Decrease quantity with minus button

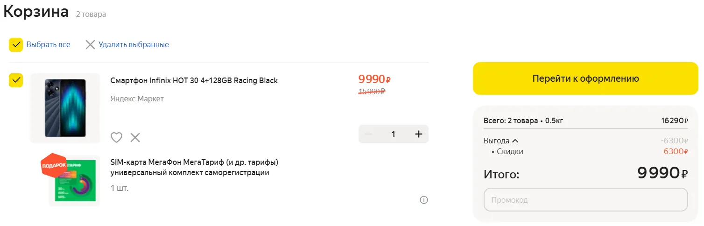368,134
